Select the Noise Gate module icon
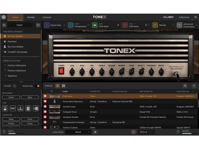Viewport: 199px width, 149px height. pyautogui.click(x=47, y=25)
